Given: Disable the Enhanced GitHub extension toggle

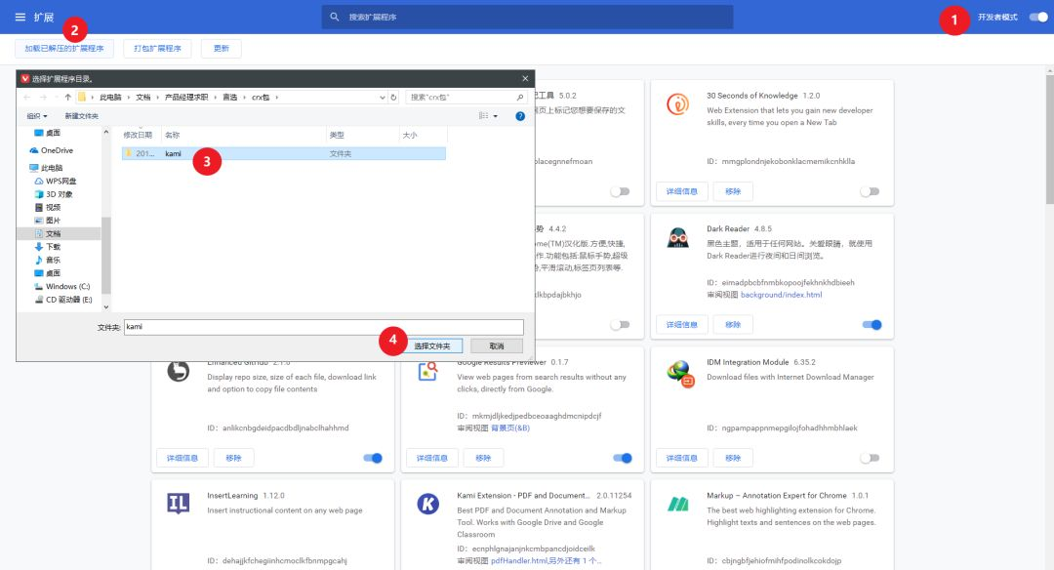Looking at the screenshot, I should point(373,458).
